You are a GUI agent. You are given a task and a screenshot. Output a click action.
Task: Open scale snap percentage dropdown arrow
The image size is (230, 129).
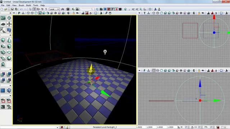click(214, 127)
